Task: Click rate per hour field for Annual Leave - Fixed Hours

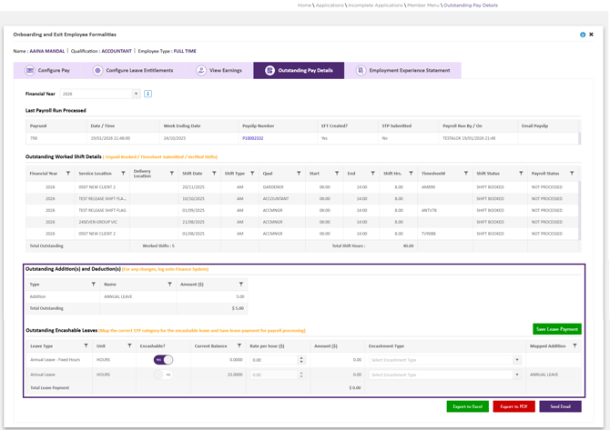Action: tap(274, 360)
